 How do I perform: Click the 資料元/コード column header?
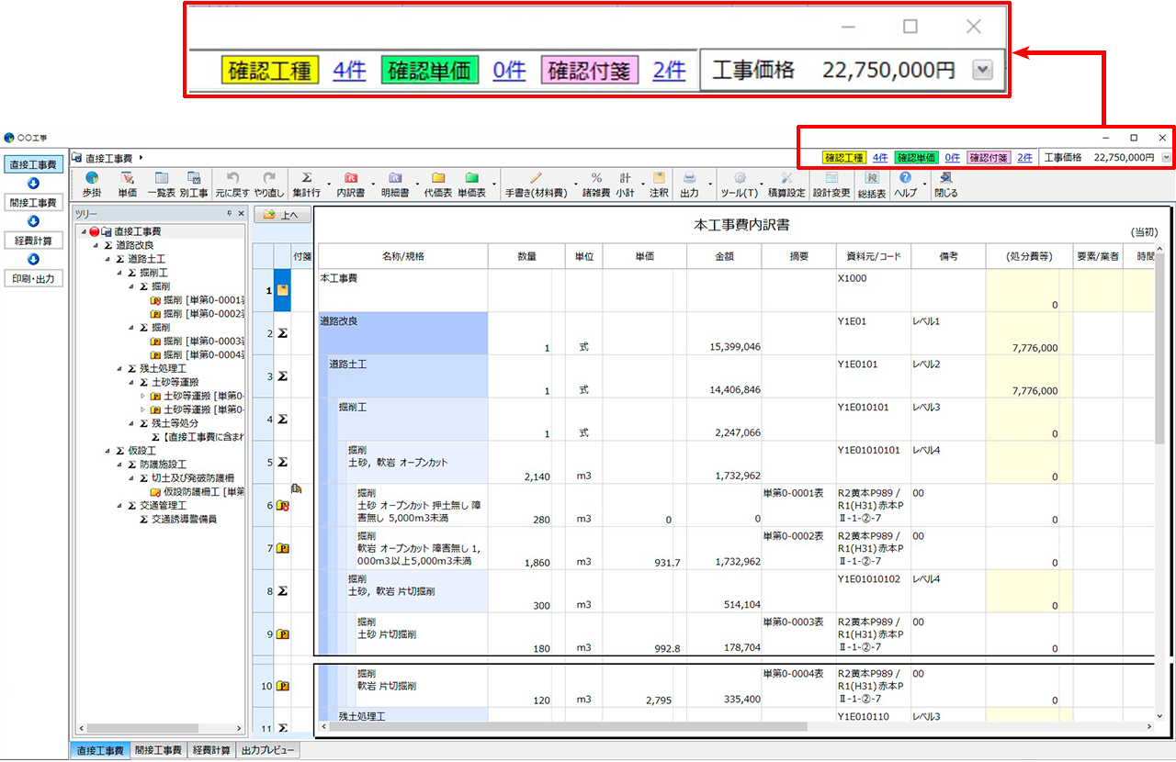873,257
